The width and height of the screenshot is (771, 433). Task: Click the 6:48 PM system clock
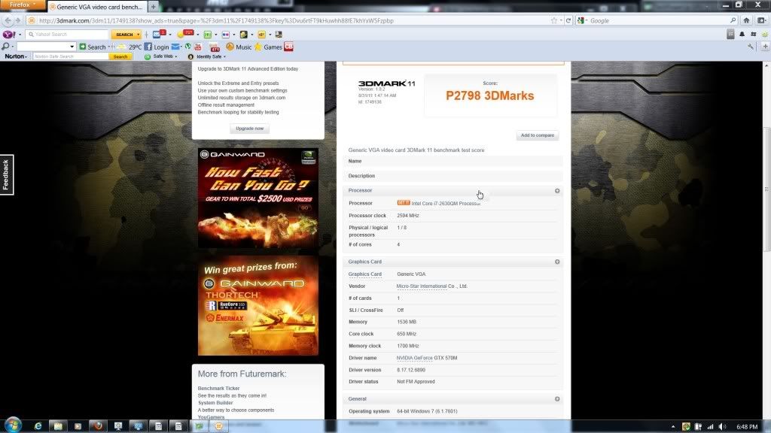(x=747, y=427)
